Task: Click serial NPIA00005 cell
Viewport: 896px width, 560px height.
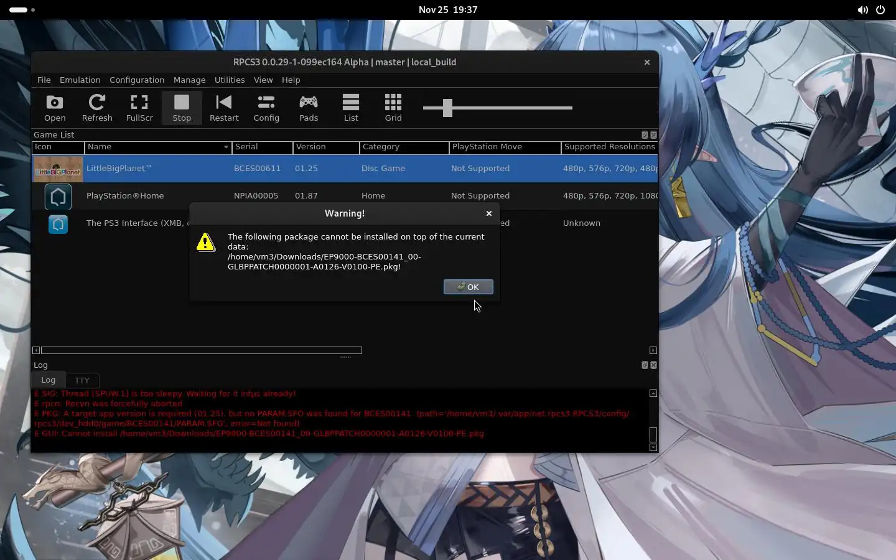Action: [x=256, y=196]
